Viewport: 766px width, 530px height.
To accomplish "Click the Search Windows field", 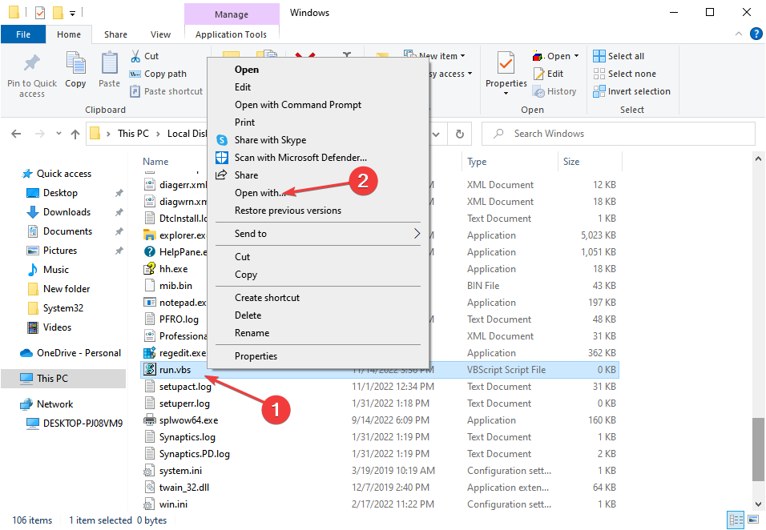I will (x=618, y=134).
